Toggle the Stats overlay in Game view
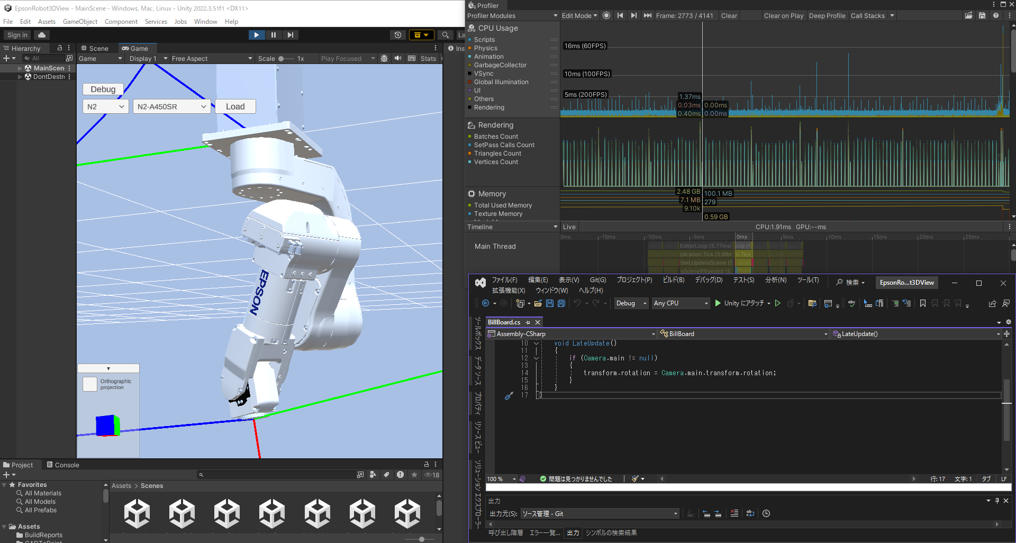This screenshot has width=1016, height=543. pos(428,58)
